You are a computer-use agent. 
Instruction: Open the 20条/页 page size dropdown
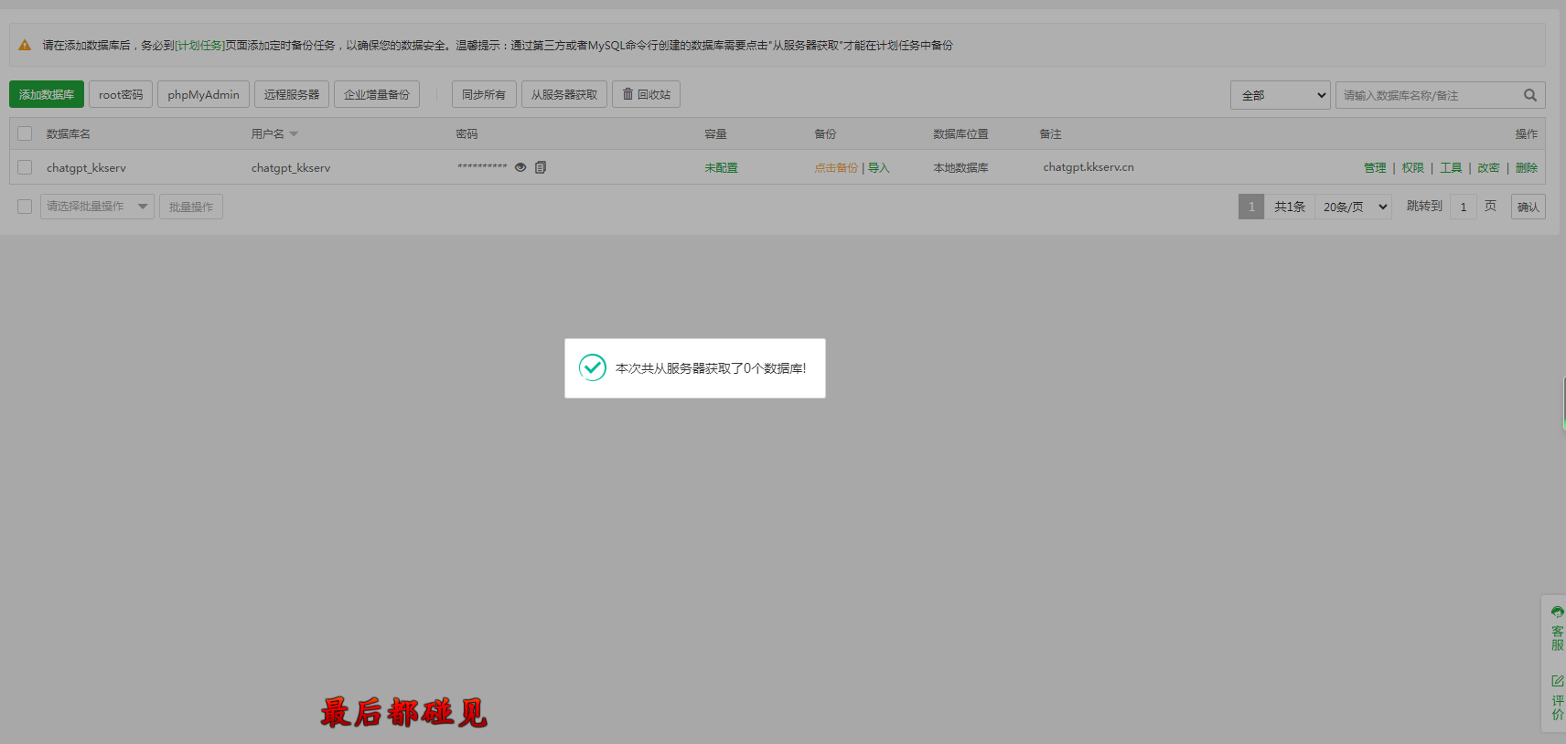[x=1354, y=207]
